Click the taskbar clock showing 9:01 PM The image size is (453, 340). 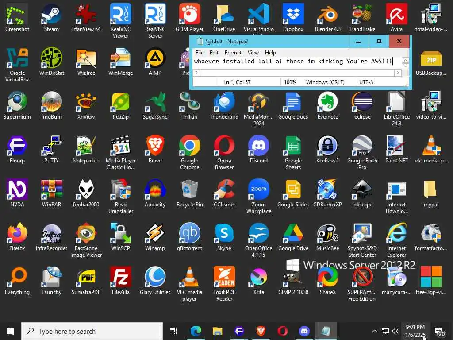(x=415, y=331)
